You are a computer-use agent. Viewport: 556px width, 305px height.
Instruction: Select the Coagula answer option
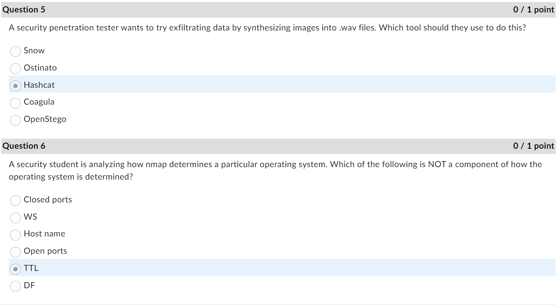[15, 103]
